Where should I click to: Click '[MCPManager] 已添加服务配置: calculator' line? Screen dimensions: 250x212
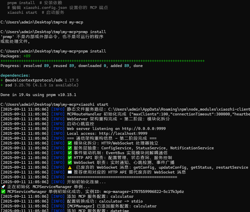coord(78,206)
